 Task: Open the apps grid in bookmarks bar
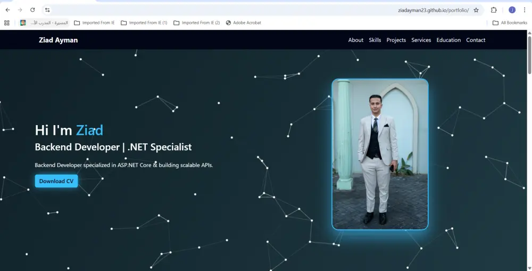[7, 23]
